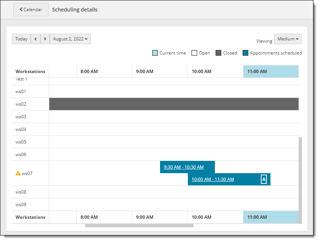Click the Open legend swatch

(x=194, y=53)
